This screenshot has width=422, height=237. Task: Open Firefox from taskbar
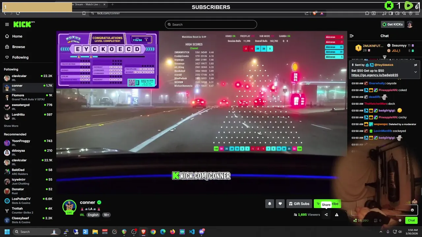(172, 232)
